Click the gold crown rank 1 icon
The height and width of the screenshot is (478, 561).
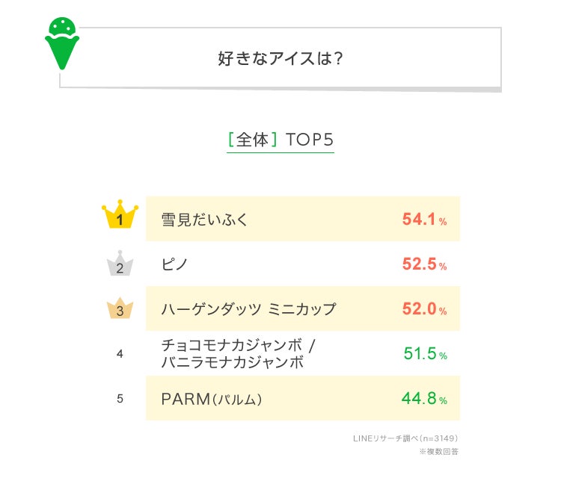click(x=120, y=217)
